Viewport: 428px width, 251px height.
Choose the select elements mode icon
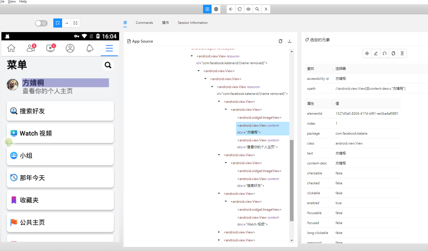[x=58, y=23]
